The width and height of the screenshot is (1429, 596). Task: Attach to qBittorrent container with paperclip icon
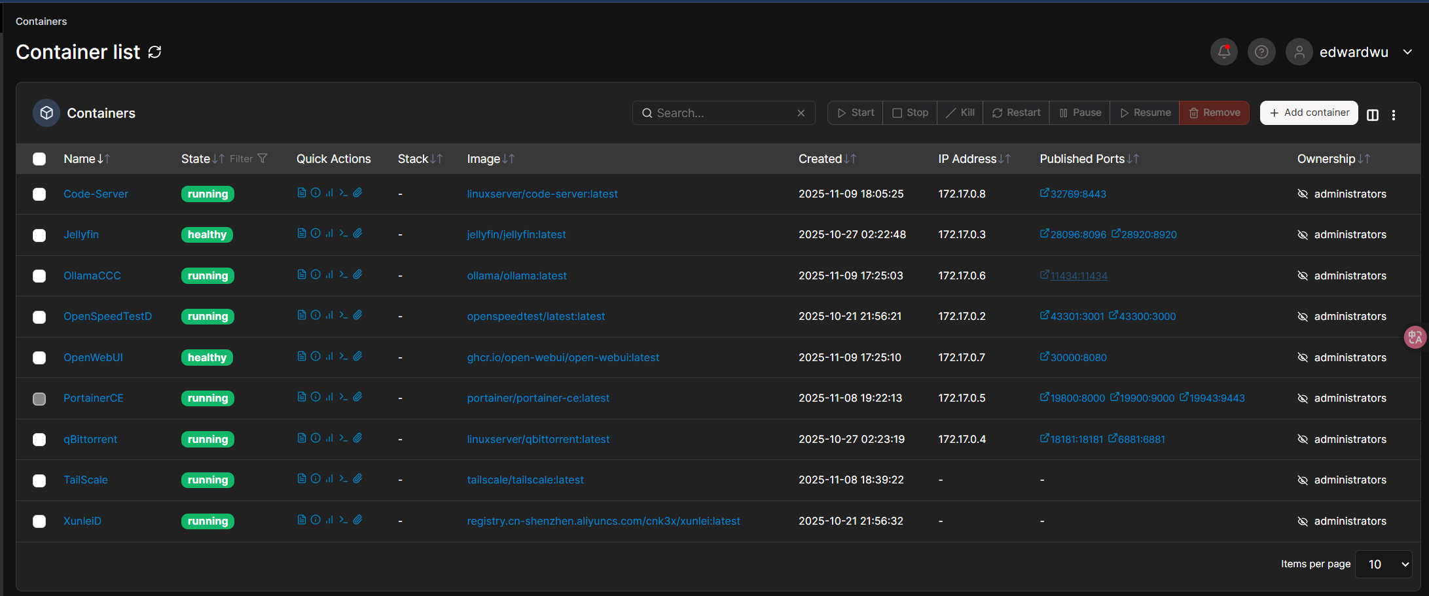tap(357, 438)
